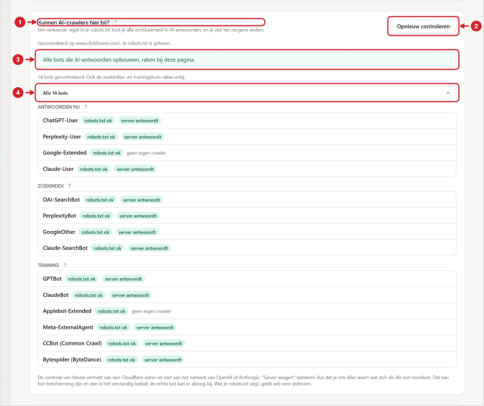Click 'server antwoordt' badge in Perplexity-User row
The height and width of the screenshot is (406, 484).
(x=143, y=137)
